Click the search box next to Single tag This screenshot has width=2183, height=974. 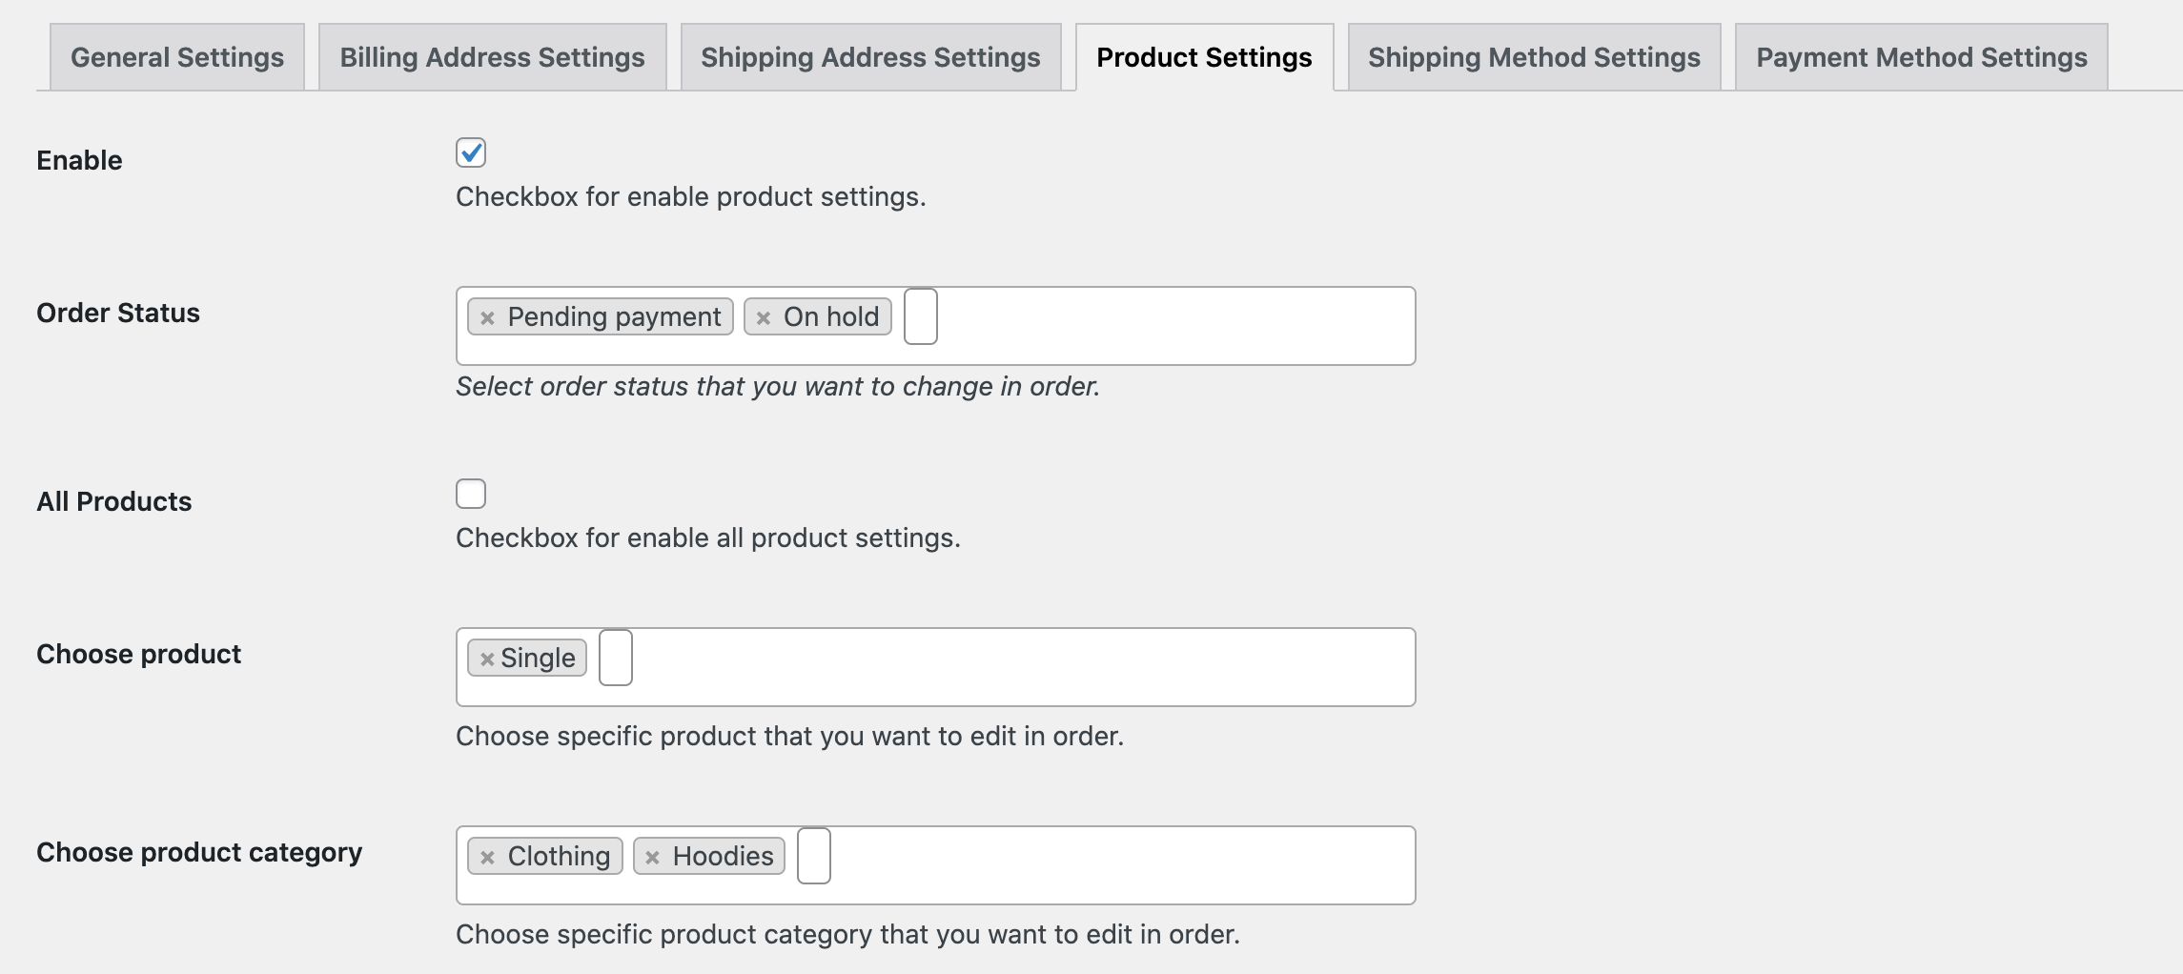coord(616,657)
